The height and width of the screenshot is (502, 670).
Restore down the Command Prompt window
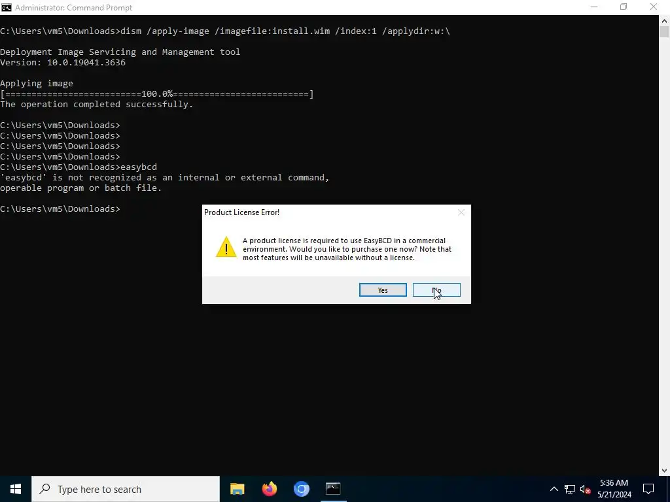tap(624, 7)
